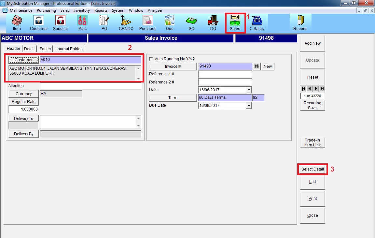This screenshot has width=375, height=238.
Task: Go to the next record arrow
Action: 316,89
